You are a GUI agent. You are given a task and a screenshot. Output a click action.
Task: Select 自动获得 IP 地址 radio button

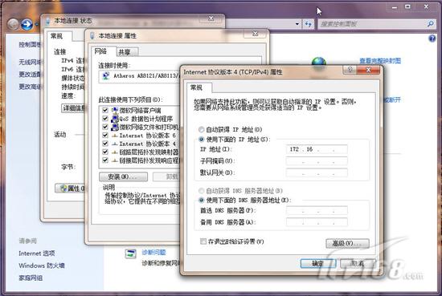201,129
